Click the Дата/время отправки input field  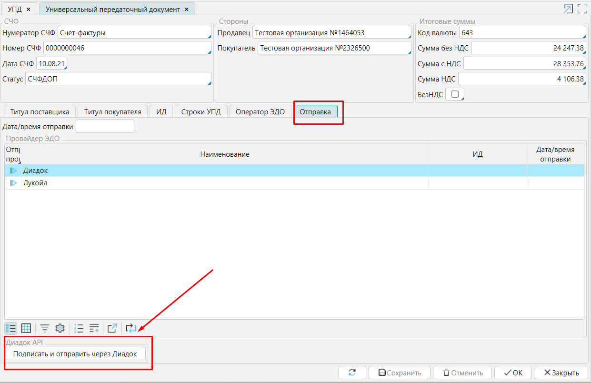pyautogui.click(x=105, y=127)
